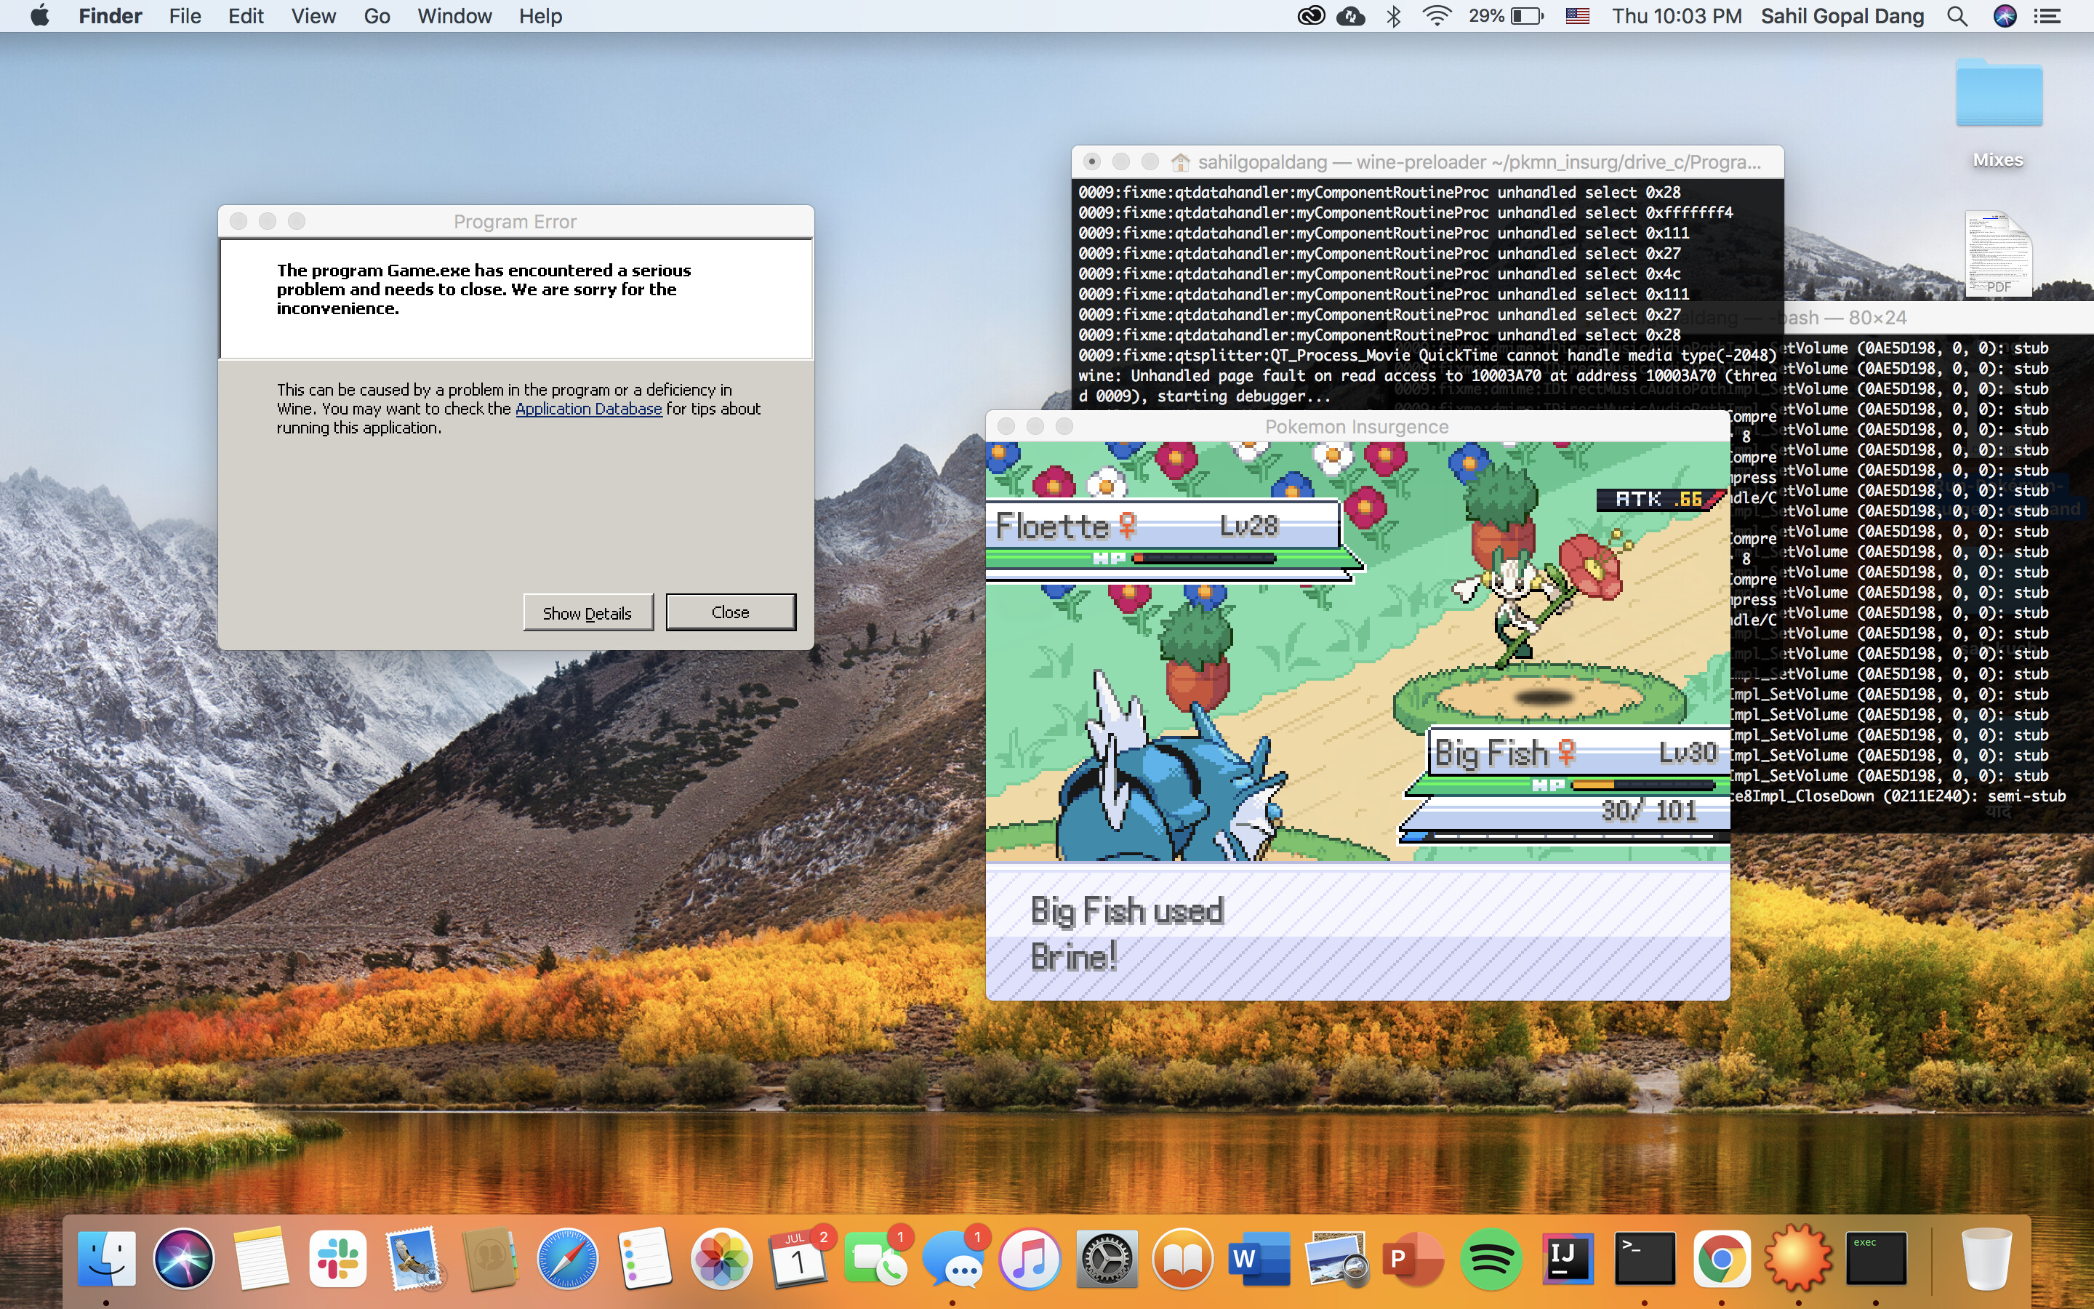Image resolution: width=2094 pixels, height=1309 pixels.
Task: Open Slack in the dock
Action: tap(337, 1258)
